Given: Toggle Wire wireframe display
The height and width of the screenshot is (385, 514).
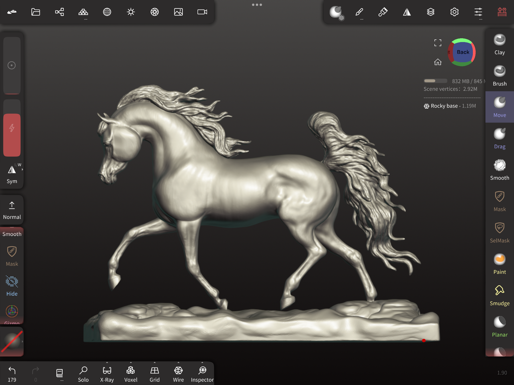Looking at the screenshot, I should [x=178, y=374].
